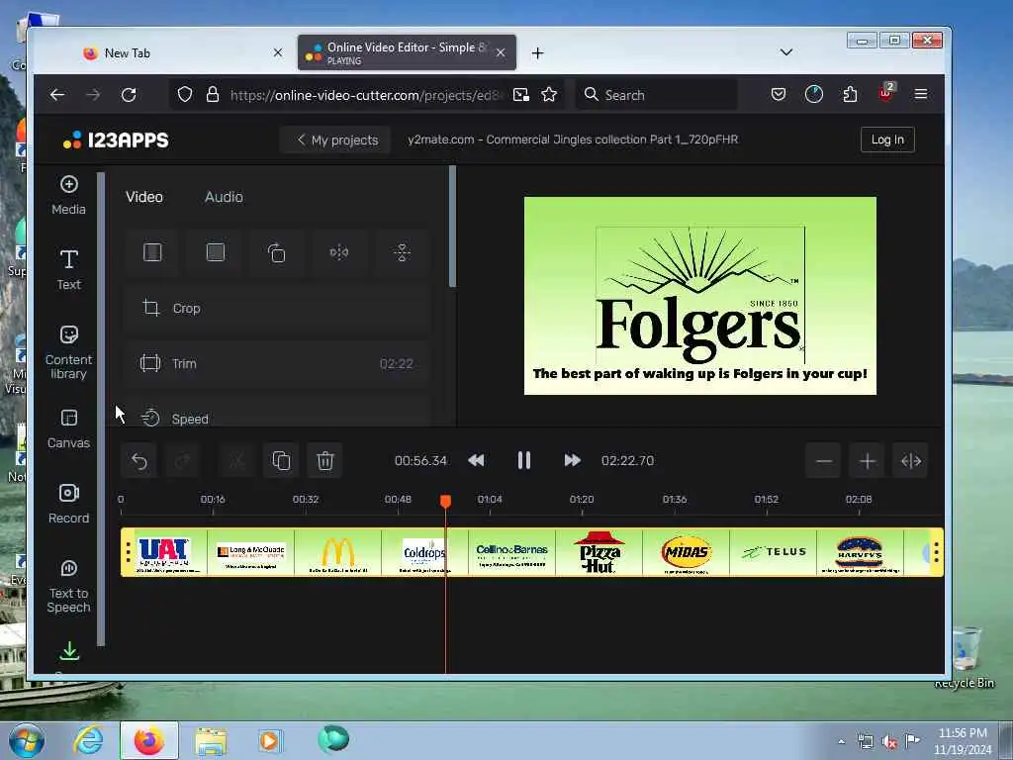Open a new browser tab

(x=537, y=53)
